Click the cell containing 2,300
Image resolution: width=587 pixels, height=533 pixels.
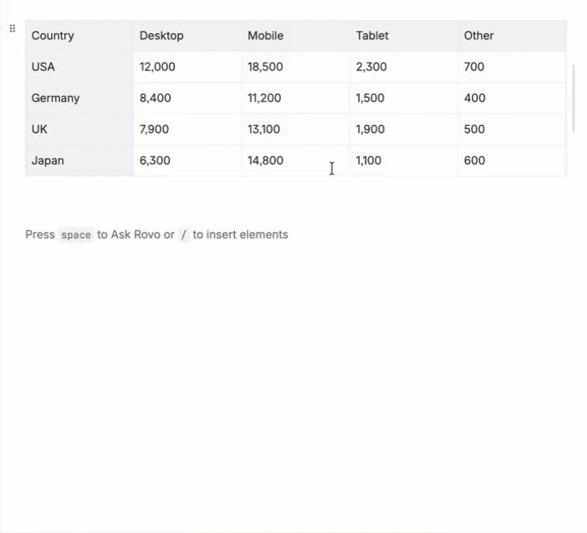coord(404,67)
